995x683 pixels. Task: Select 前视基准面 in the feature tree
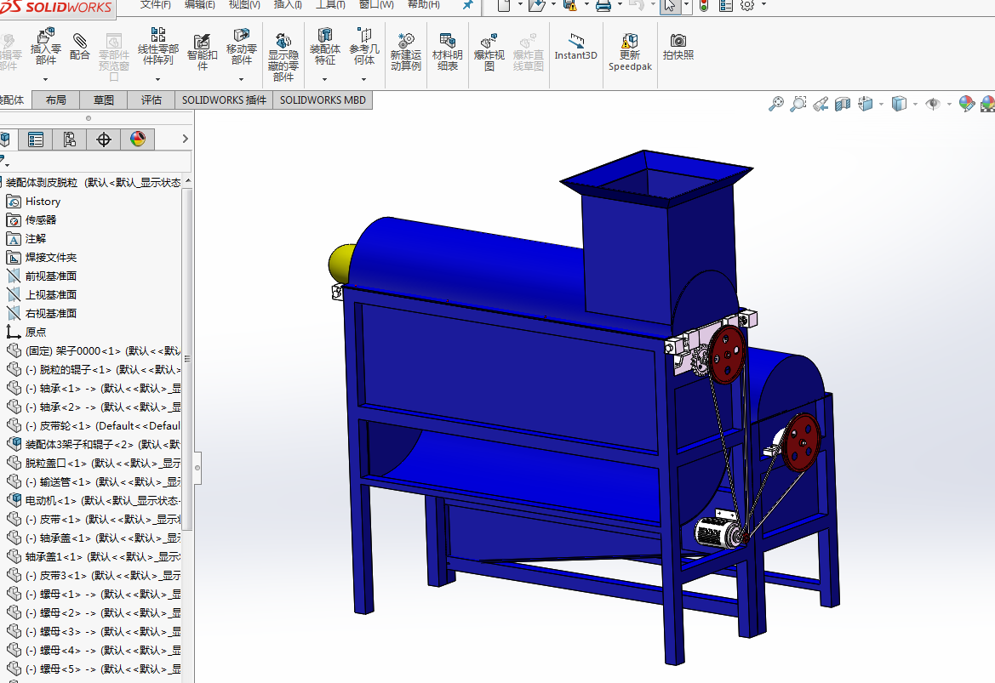pyautogui.click(x=50, y=276)
